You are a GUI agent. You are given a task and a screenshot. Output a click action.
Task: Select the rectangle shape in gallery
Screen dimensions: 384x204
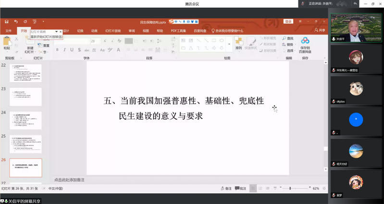point(214,40)
